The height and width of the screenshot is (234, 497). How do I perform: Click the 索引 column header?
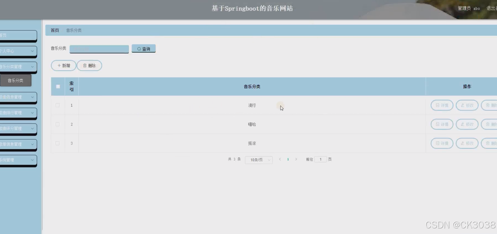pyautogui.click(x=72, y=86)
